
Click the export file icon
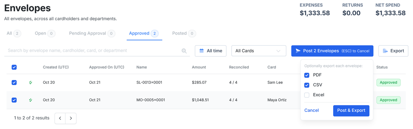coord(385,51)
